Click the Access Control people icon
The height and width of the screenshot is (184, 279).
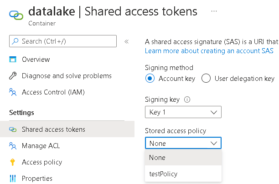coord(13,92)
